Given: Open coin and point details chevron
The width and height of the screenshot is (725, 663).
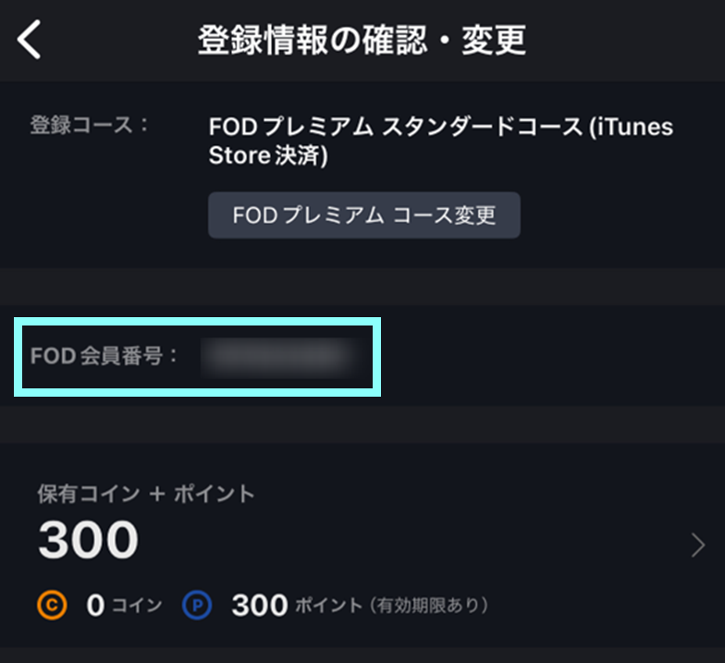Looking at the screenshot, I should coord(698,546).
